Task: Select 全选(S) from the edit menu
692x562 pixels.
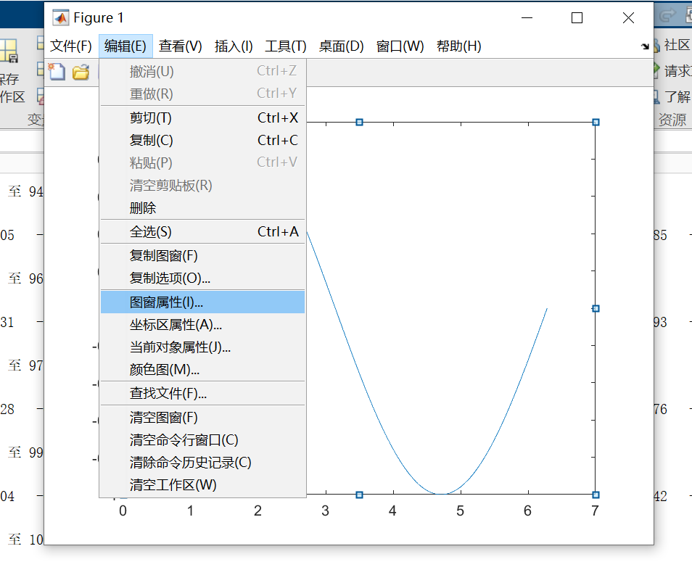Action: tap(181, 231)
